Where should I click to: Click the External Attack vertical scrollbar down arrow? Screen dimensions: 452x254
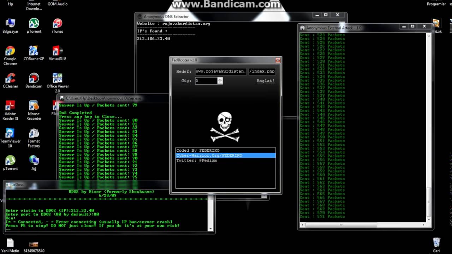429,220
